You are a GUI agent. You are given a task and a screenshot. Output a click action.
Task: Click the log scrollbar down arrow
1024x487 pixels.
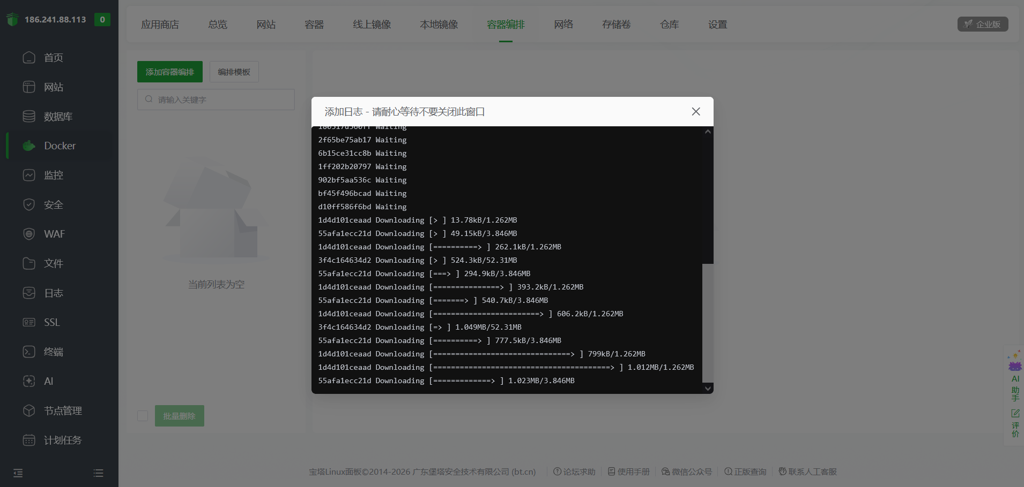708,389
